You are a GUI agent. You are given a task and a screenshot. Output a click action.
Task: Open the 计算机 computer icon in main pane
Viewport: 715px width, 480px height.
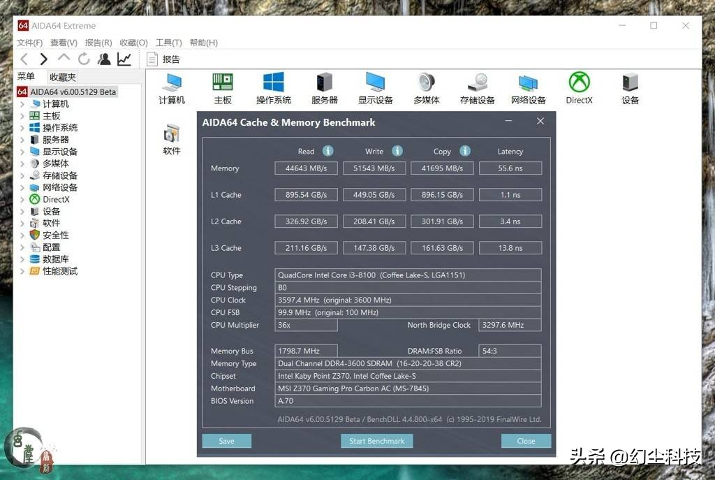pyautogui.click(x=172, y=89)
